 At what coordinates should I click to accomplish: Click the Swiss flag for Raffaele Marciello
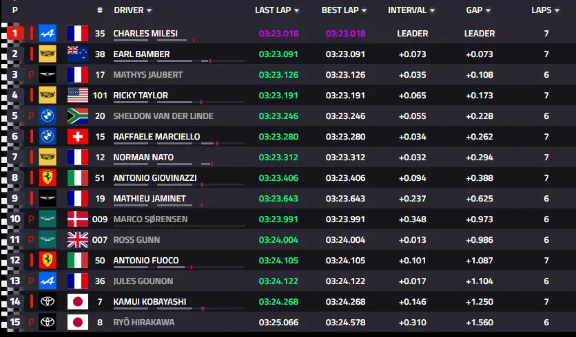tap(78, 136)
